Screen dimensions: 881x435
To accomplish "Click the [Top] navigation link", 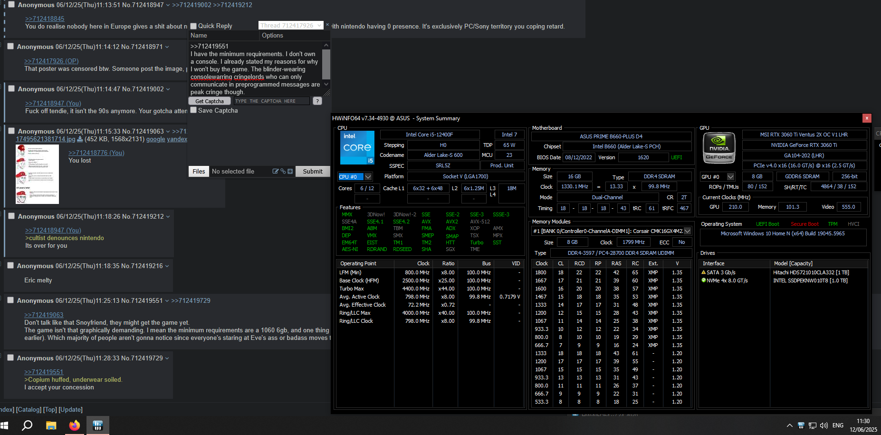I will point(50,409).
